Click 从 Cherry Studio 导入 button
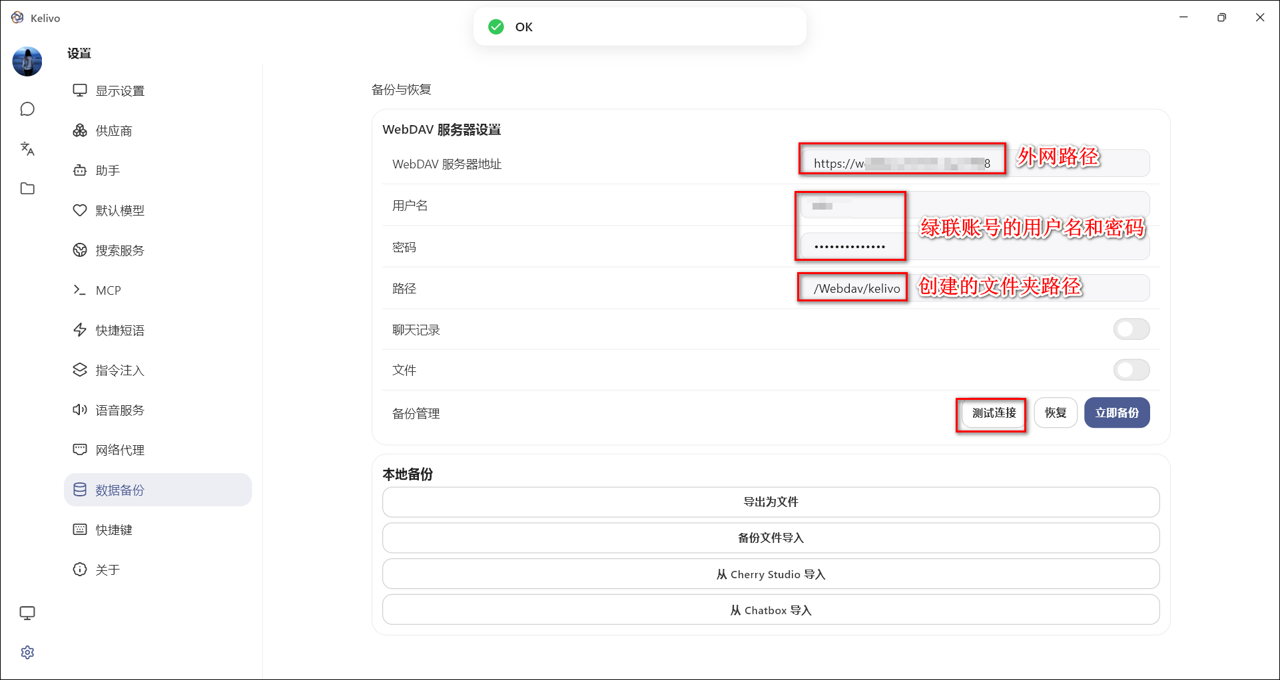 (x=771, y=574)
